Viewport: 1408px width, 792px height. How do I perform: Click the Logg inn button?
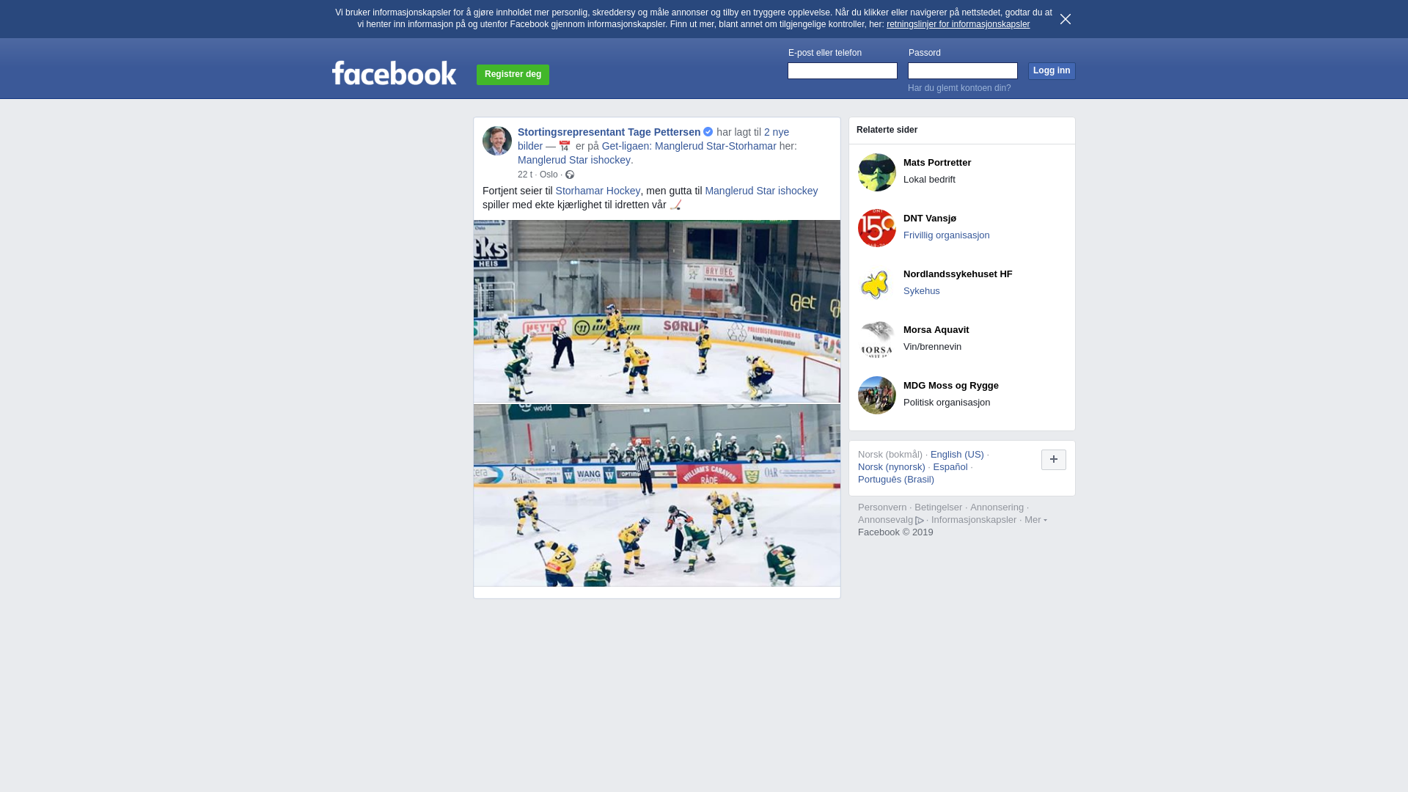[1052, 71]
